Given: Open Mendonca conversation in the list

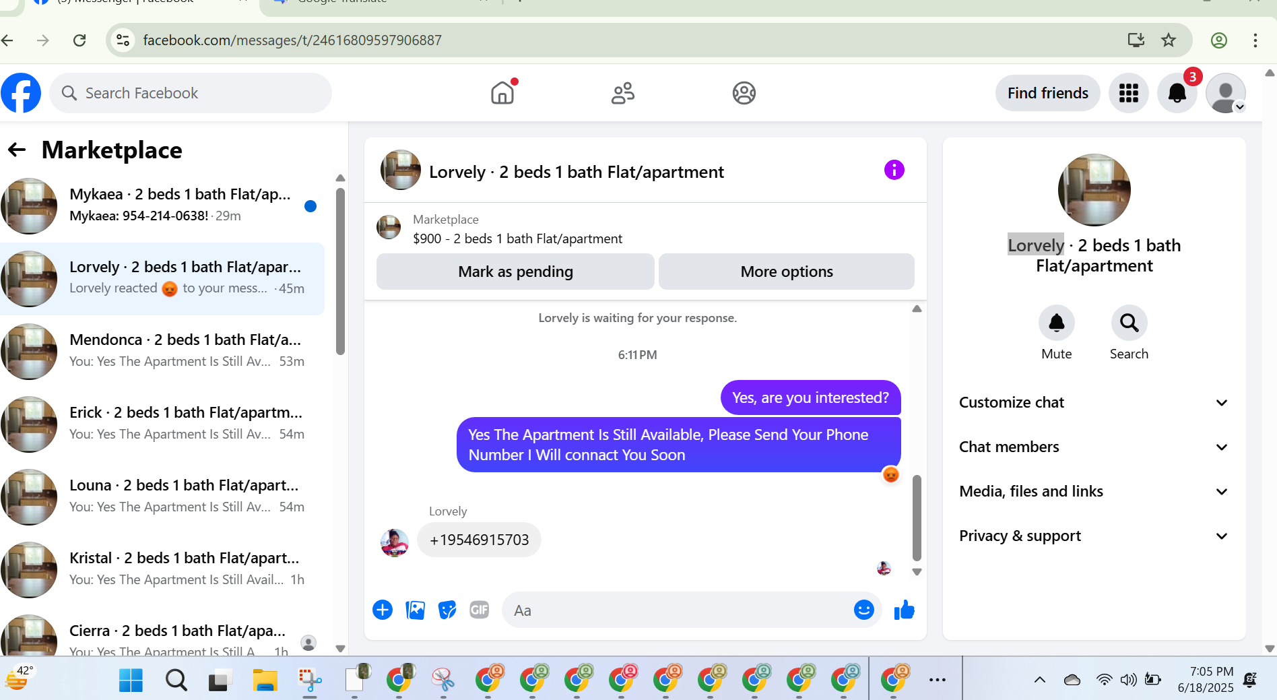Looking at the screenshot, I should tap(162, 351).
